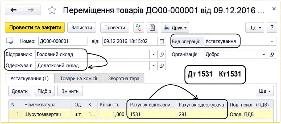Switch to the Товари на комісії tab
This screenshot has height=124, width=281.
coord(79,78)
